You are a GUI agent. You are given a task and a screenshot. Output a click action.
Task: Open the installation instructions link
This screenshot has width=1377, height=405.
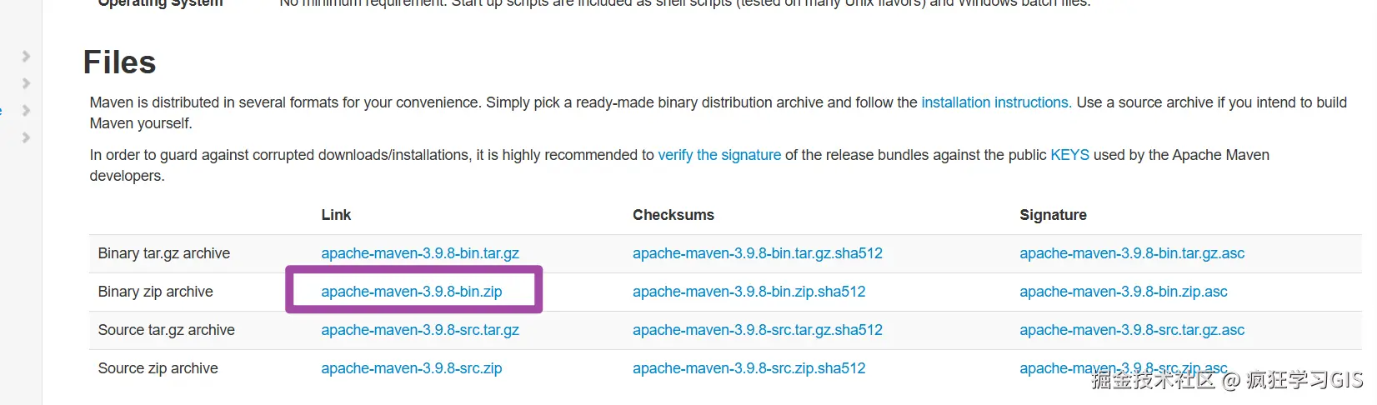point(995,102)
